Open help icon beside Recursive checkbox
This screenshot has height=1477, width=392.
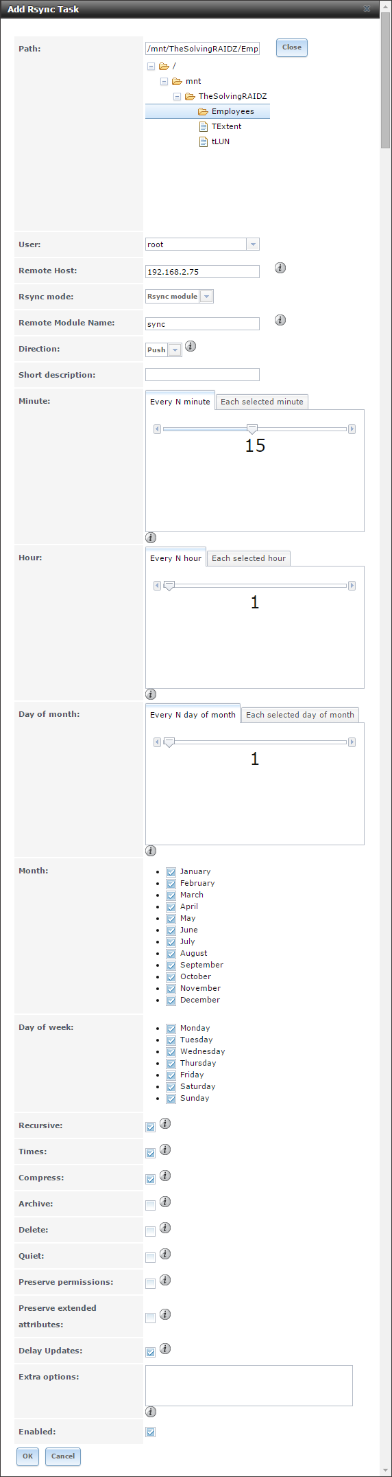click(165, 1123)
